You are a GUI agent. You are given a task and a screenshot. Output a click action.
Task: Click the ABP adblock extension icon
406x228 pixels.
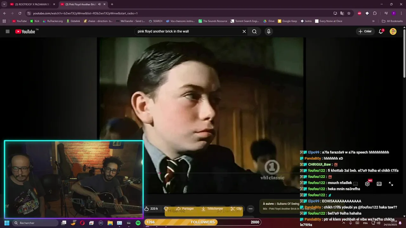(x=359, y=13)
